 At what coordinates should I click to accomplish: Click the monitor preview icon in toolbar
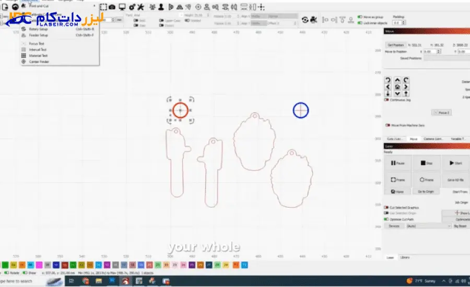tap(122, 7)
